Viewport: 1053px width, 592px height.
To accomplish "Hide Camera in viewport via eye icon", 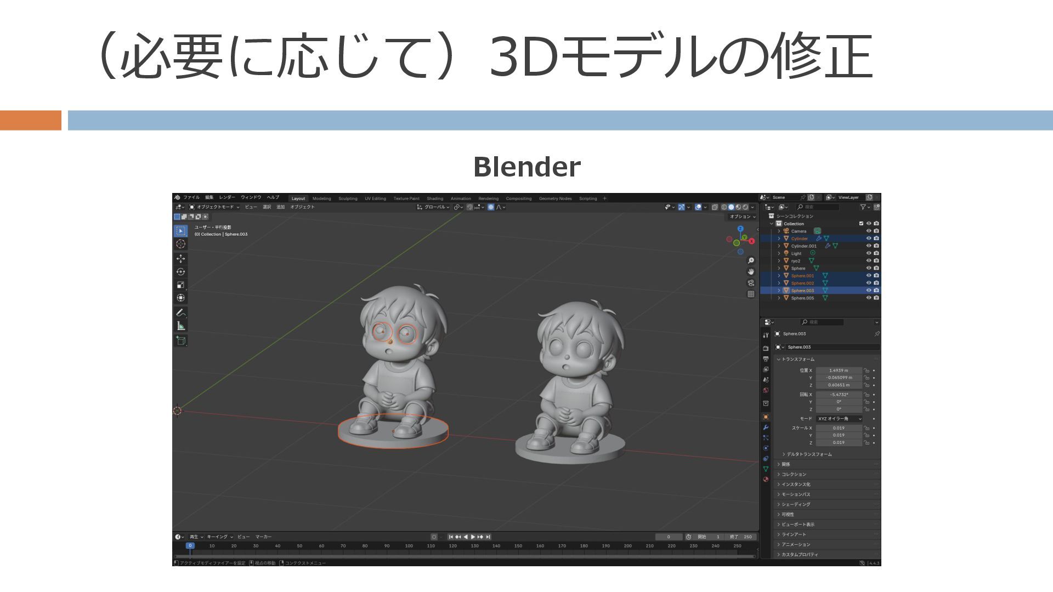I will pyautogui.click(x=869, y=231).
